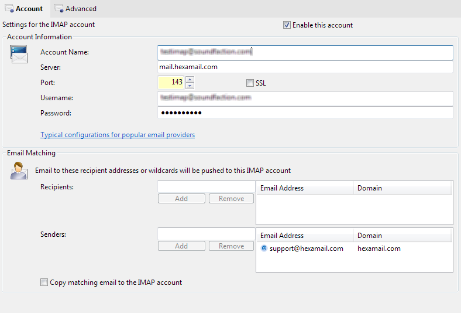Image resolution: width=461 pixels, height=313 pixels.
Task: Enable the SSL checkbox
Action: (250, 83)
